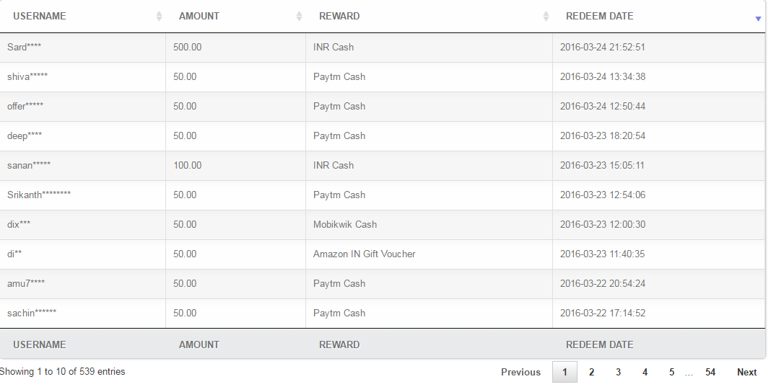Click the AMOUNT column sort arrows
Screen dimensions: 771x387
(299, 16)
